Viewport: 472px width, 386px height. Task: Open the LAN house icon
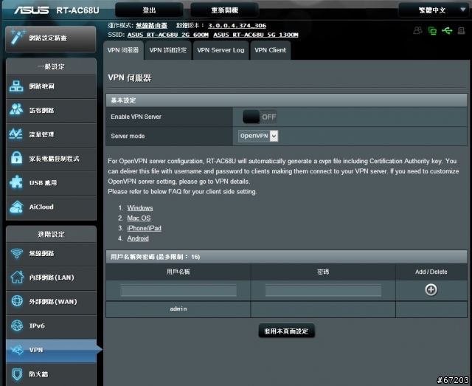click(17, 278)
